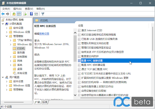Screen dimensions: 155x109
Task: Select 管理打印驱动程序签名验证 setting
Action: pos(96,48)
